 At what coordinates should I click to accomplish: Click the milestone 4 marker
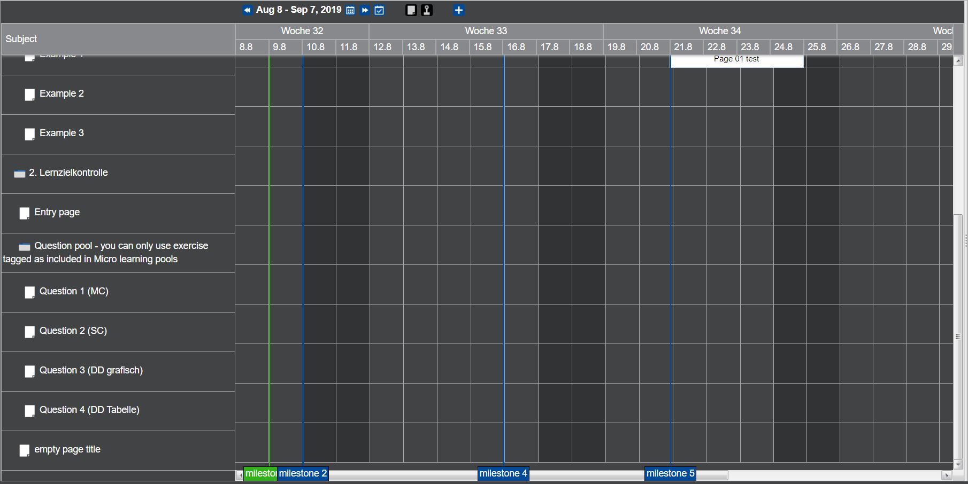click(x=503, y=473)
